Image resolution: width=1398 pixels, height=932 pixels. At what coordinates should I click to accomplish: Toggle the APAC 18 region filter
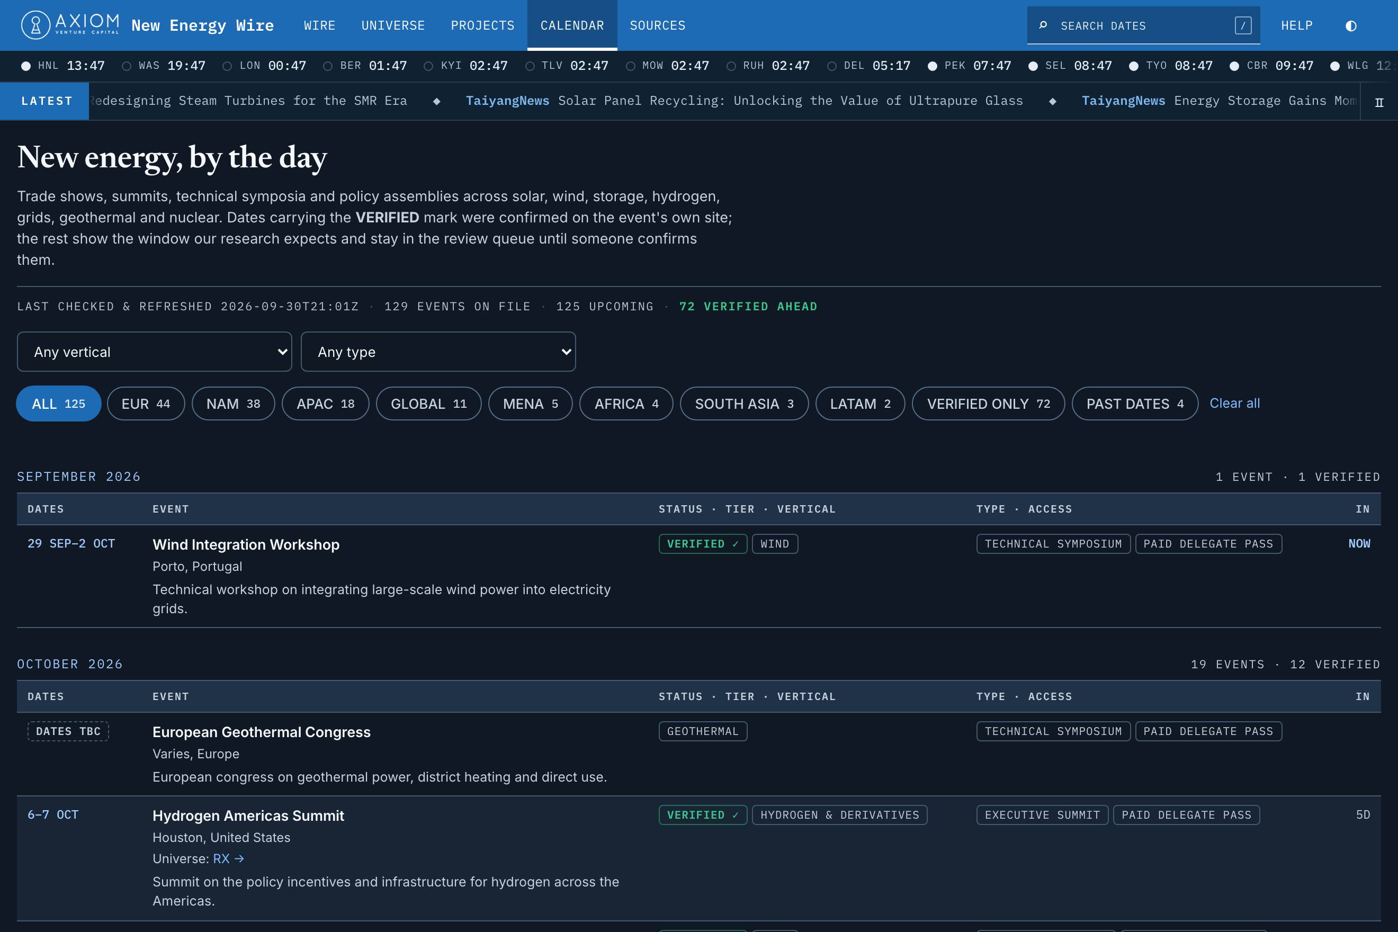point(325,404)
